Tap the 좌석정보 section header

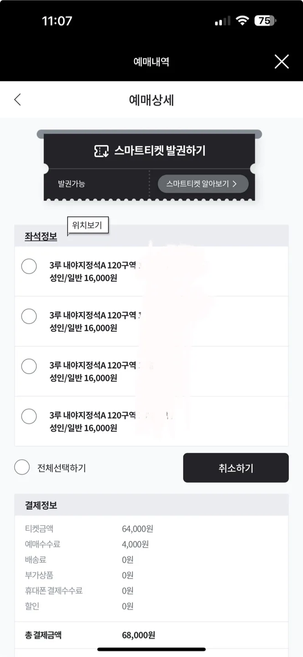pos(41,237)
